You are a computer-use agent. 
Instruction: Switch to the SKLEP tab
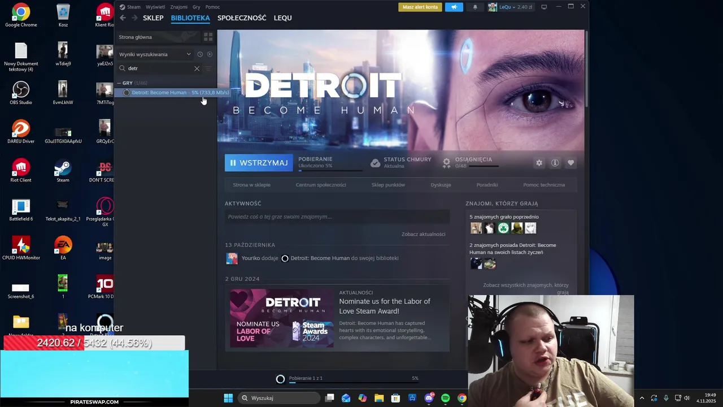pos(153,18)
